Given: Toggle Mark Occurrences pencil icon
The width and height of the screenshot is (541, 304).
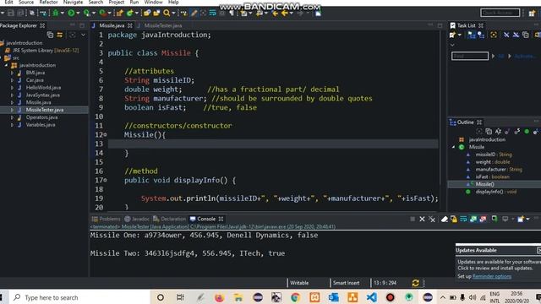Looking at the screenshot, I should [194, 14].
